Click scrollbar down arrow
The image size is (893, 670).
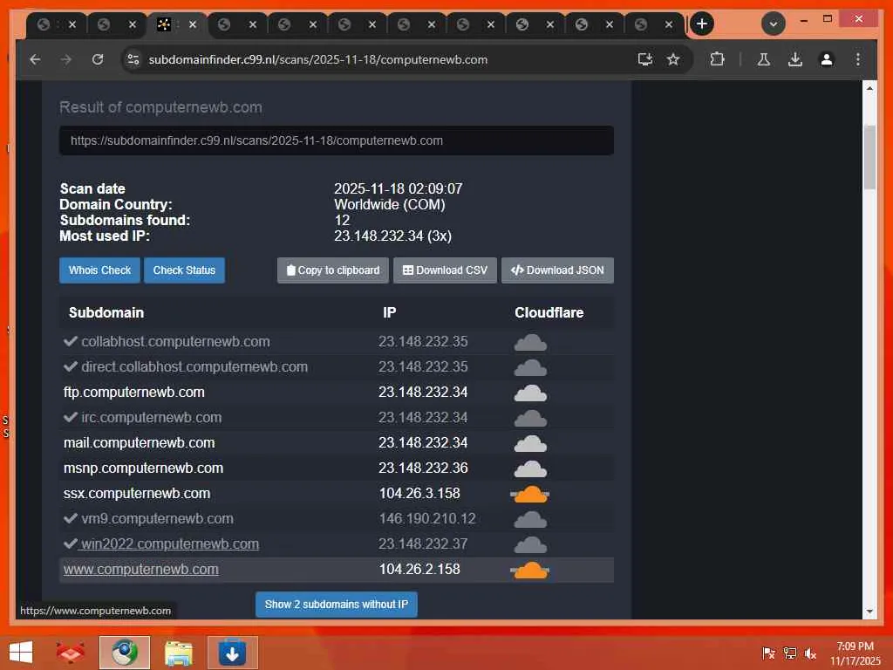click(869, 612)
